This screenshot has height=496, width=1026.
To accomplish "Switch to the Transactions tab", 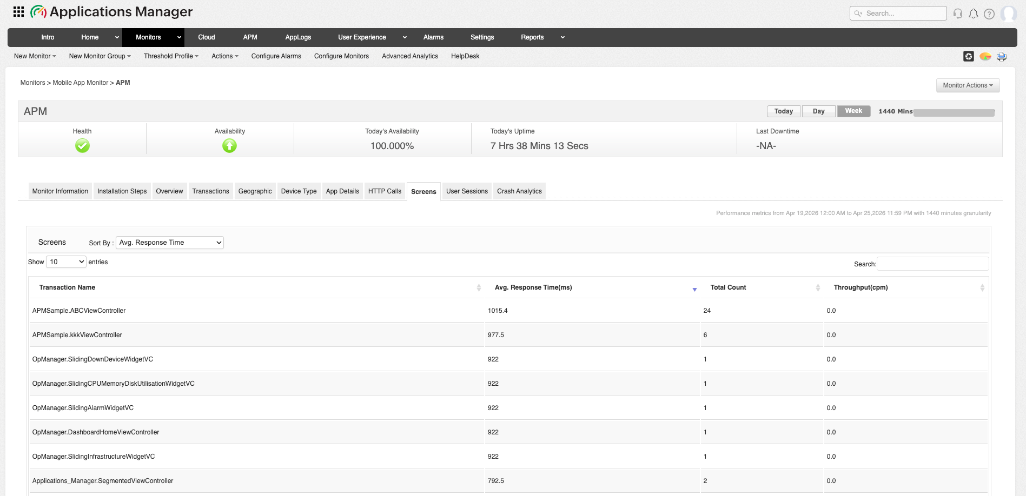I will (210, 191).
